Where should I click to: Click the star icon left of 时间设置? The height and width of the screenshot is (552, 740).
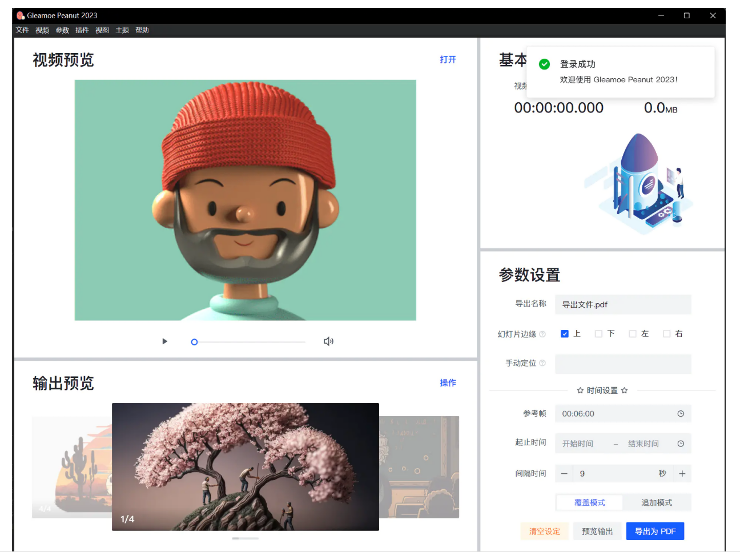click(580, 390)
